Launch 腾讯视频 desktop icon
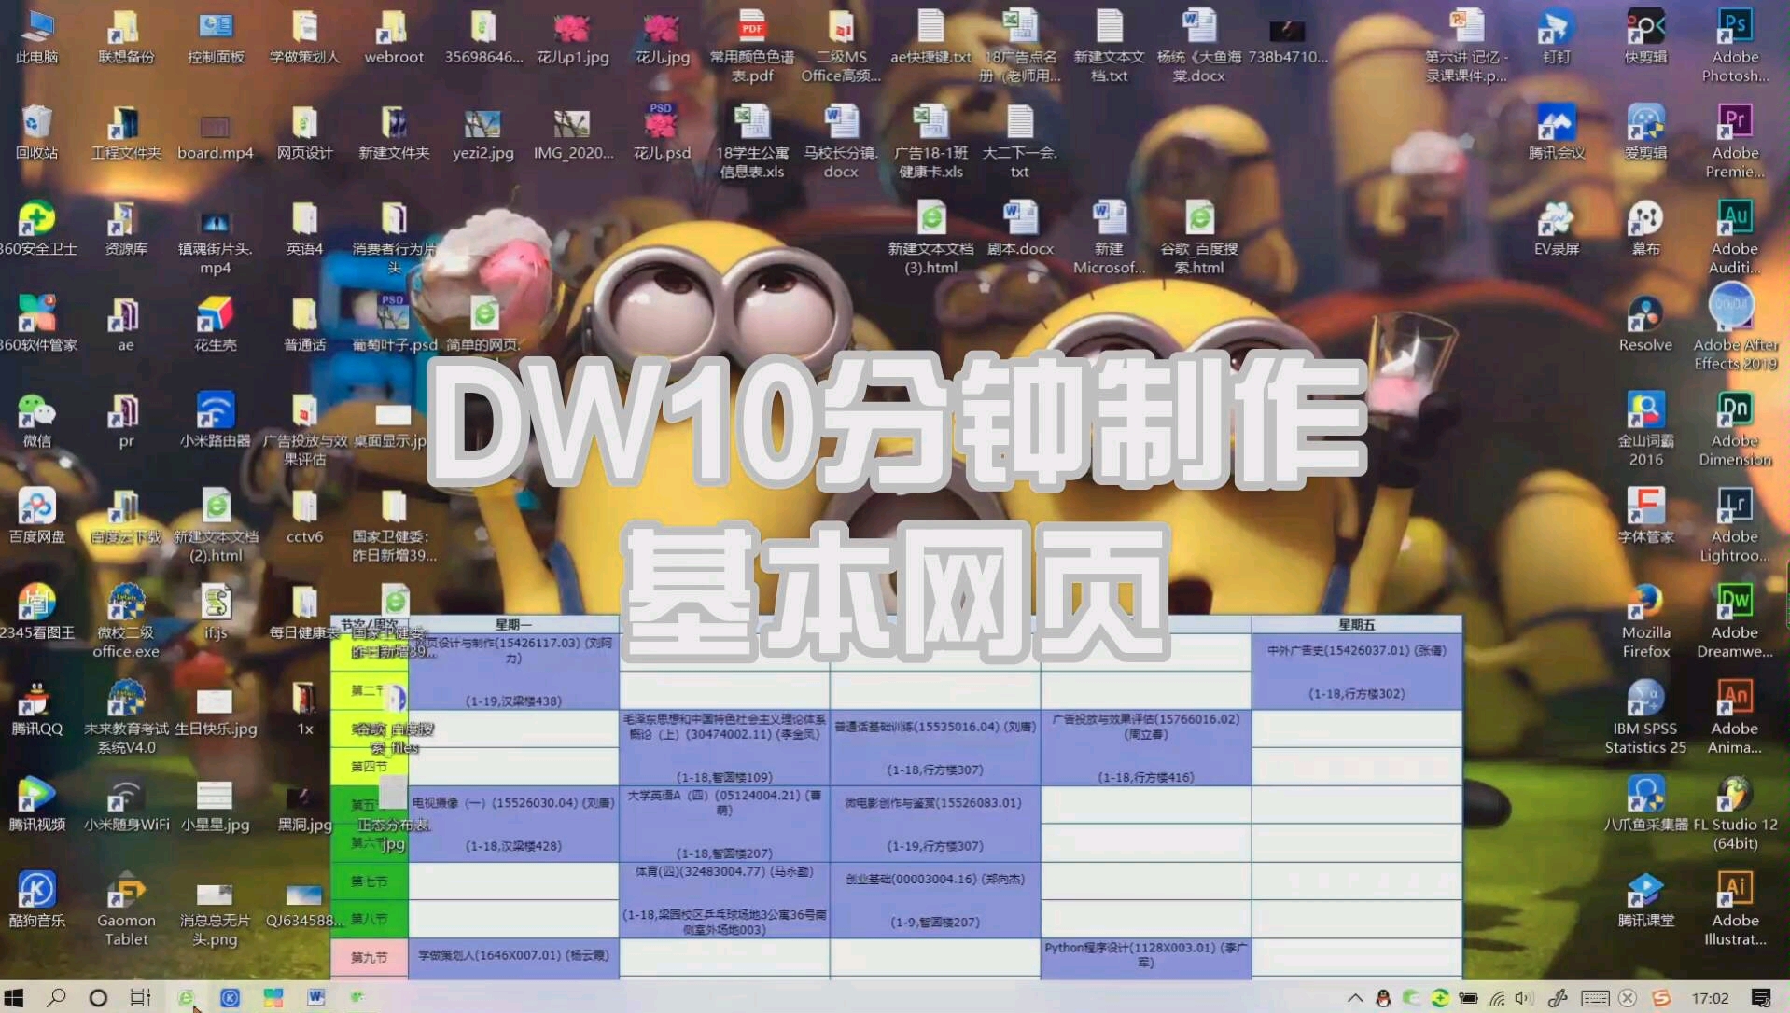 point(37,804)
